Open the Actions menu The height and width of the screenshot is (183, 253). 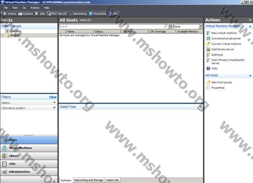(35, 8)
